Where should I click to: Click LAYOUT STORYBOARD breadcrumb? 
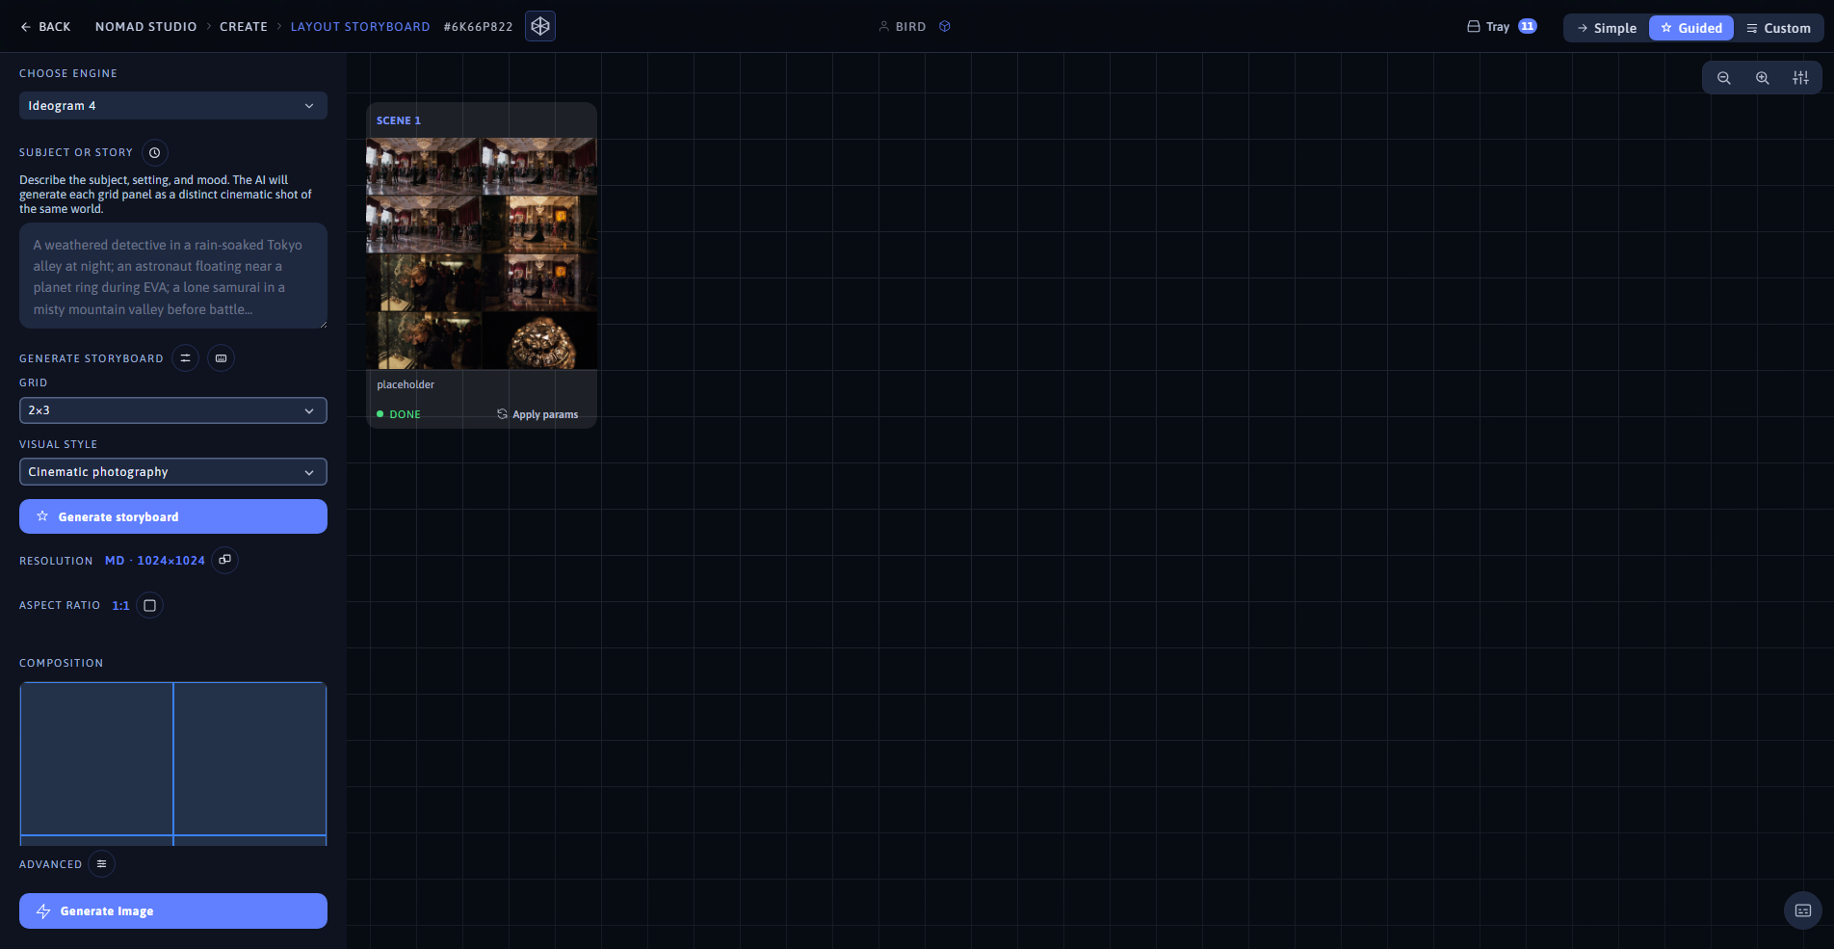(360, 27)
